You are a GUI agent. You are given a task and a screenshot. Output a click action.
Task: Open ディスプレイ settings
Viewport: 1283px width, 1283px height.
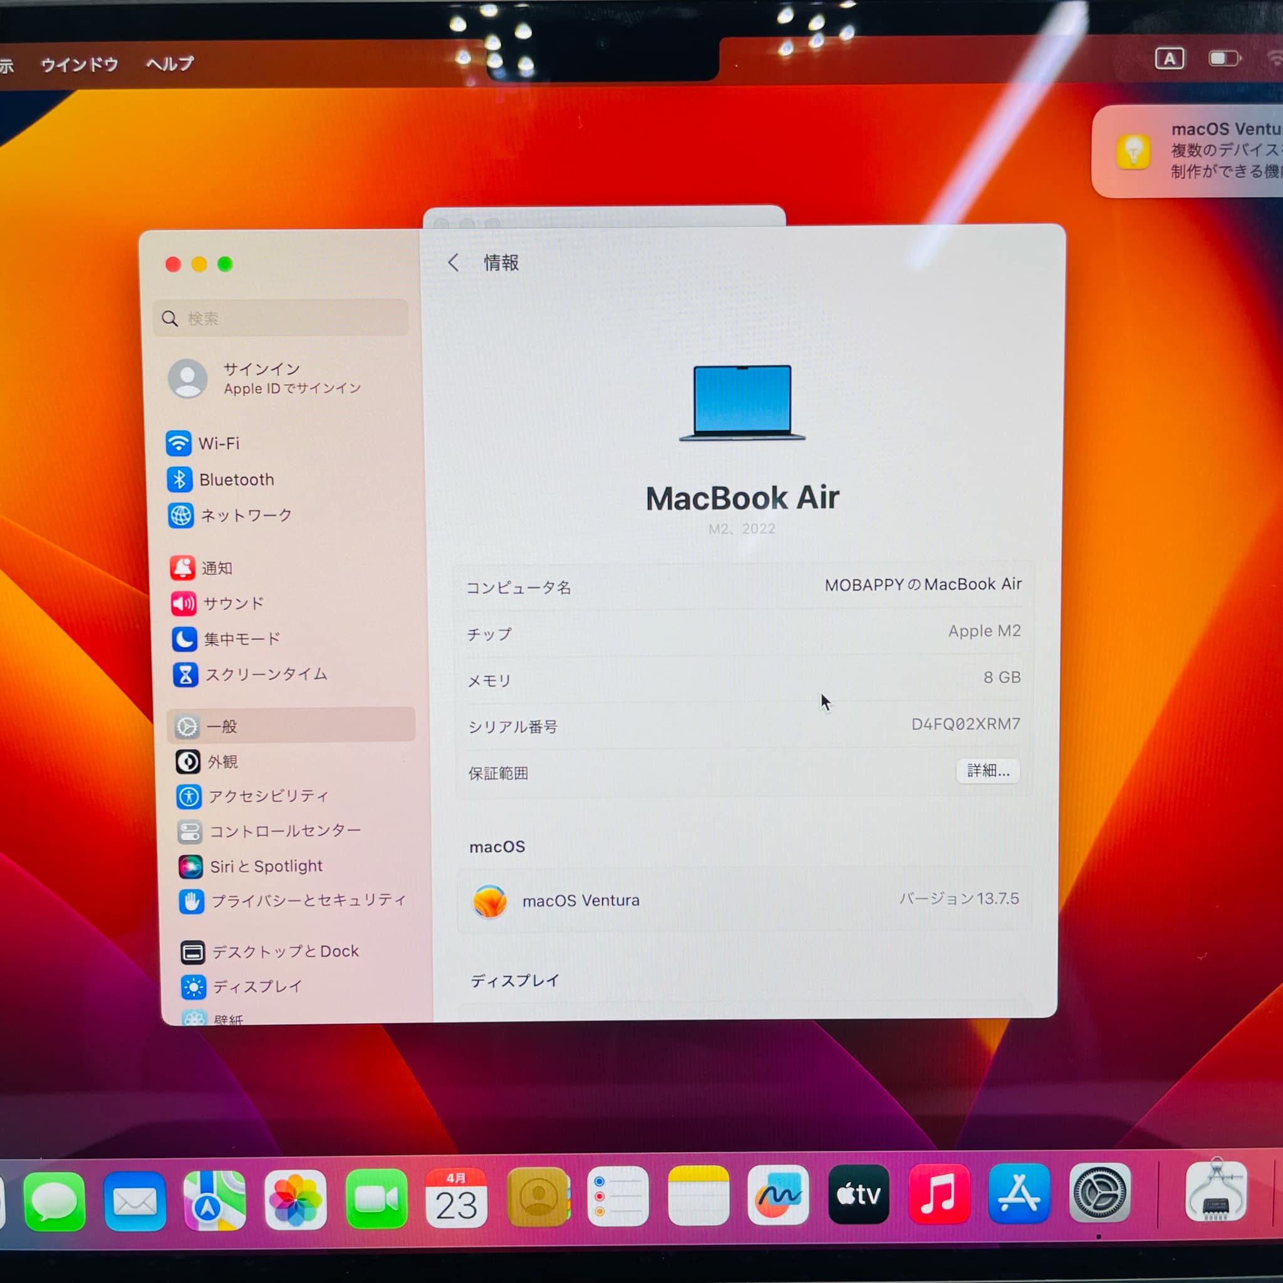click(x=256, y=986)
